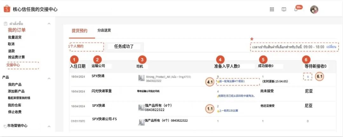The width and height of the screenshot is (343, 137).
Task: Collapse the 产品 sidebar section
Action: pos(49,78)
